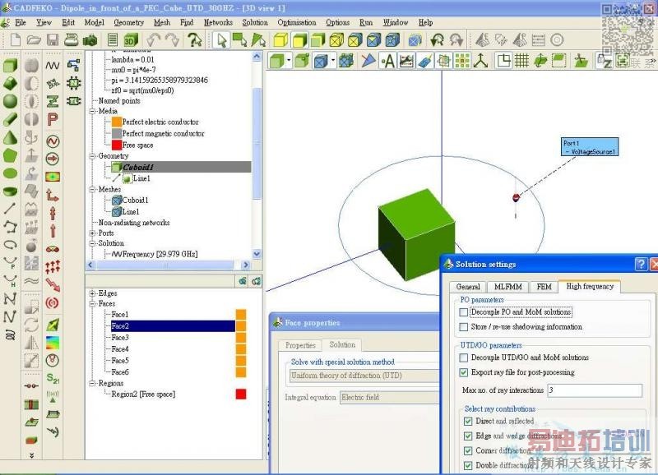Collapse the Geometry tree node

(x=92, y=156)
